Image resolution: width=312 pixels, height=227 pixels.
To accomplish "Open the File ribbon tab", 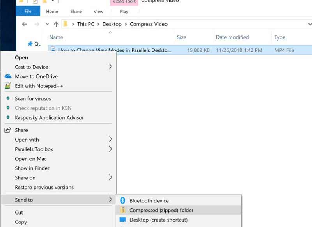I will pos(28,11).
